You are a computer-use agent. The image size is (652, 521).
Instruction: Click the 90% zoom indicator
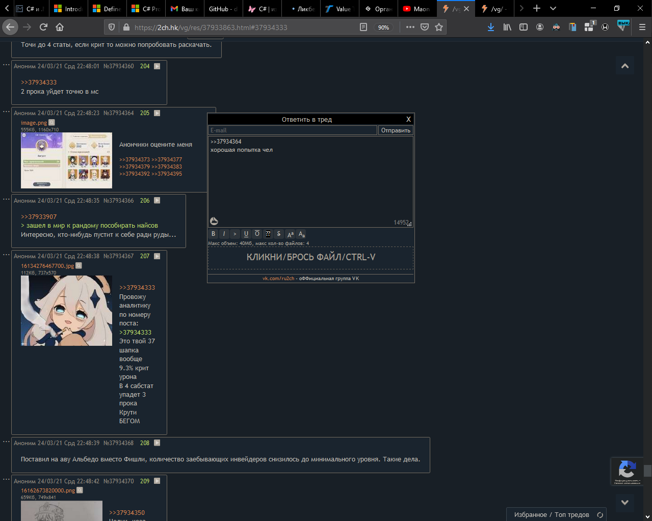pos(384,28)
